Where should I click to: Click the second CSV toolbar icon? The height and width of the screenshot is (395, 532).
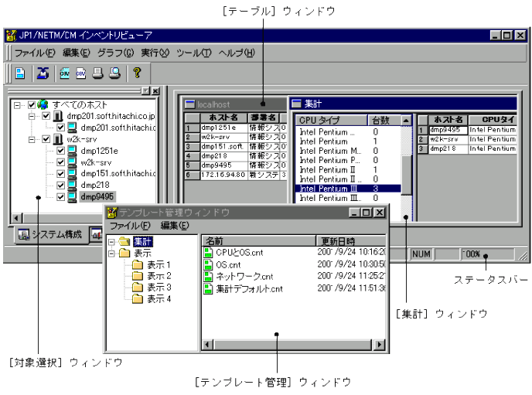click(80, 73)
